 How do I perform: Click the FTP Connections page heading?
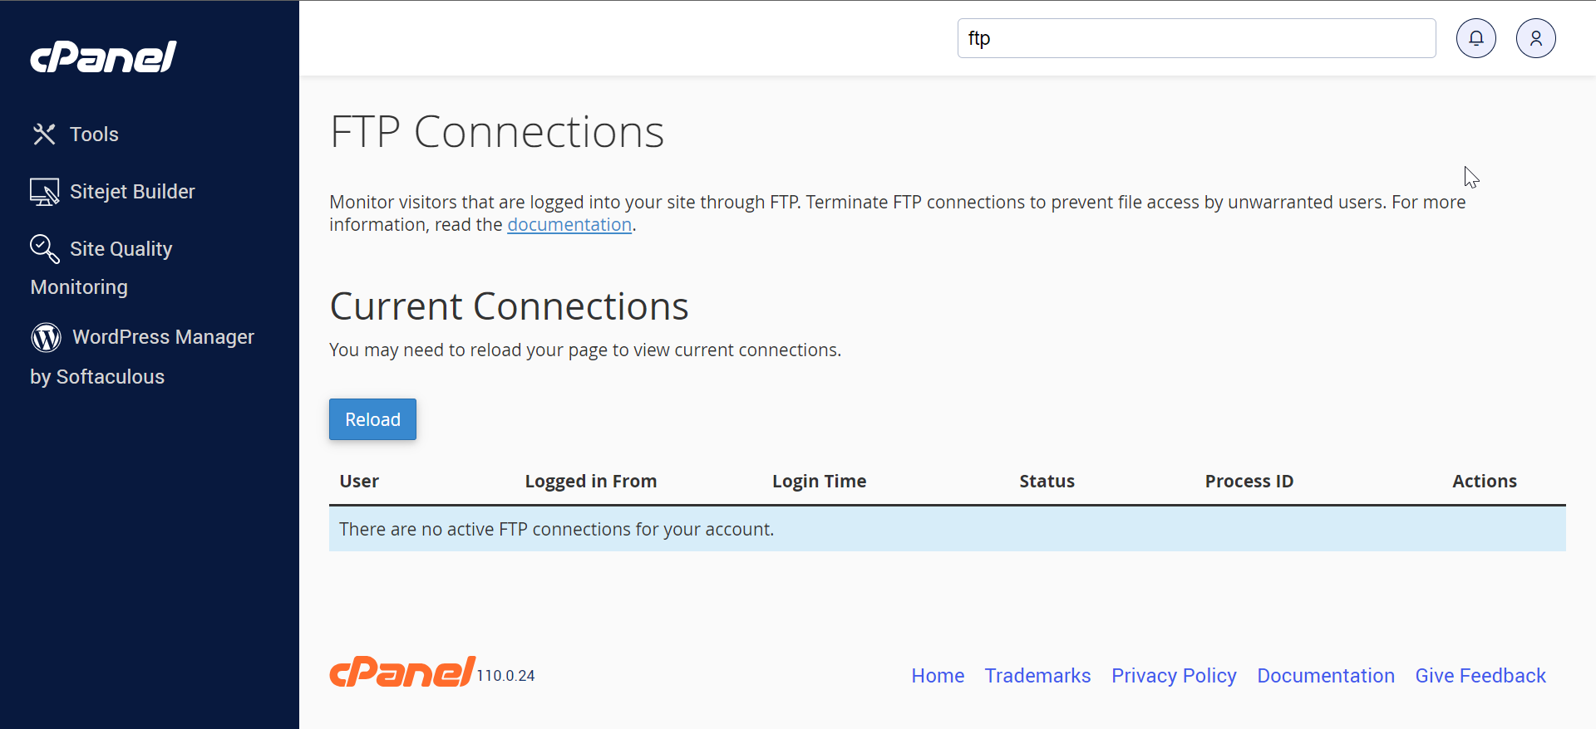(x=497, y=132)
